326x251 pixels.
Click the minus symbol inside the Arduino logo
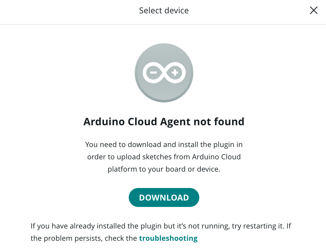coord(153,73)
